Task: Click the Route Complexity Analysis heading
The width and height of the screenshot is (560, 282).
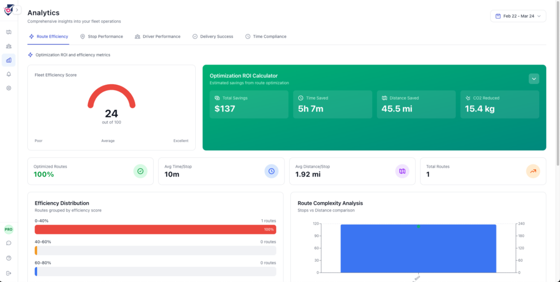Action: pos(330,203)
